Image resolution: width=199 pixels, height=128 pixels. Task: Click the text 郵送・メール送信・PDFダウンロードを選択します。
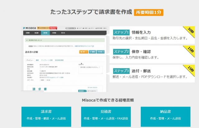[x=150, y=77]
